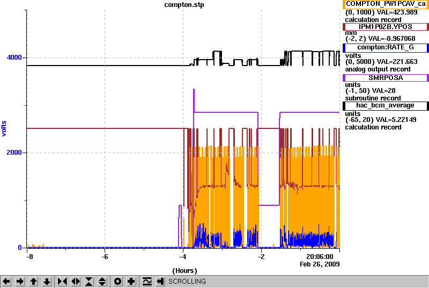Click the VAL=221.663 readout

(x=397, y=62)
